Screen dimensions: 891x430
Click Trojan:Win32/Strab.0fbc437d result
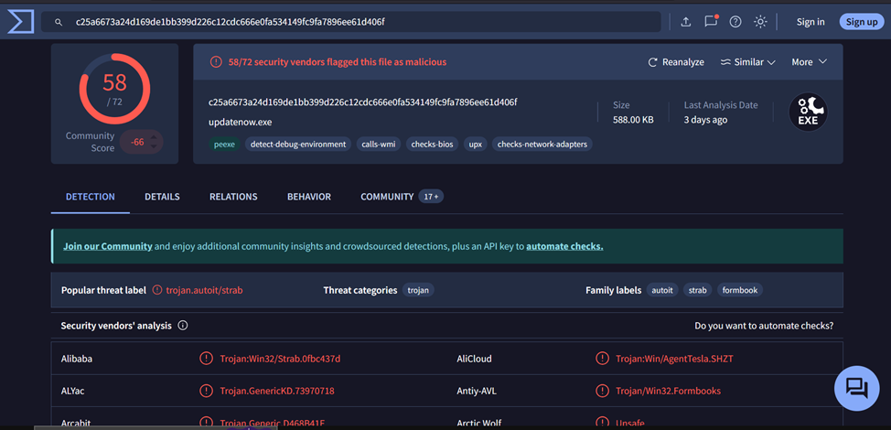click(280, 359)
